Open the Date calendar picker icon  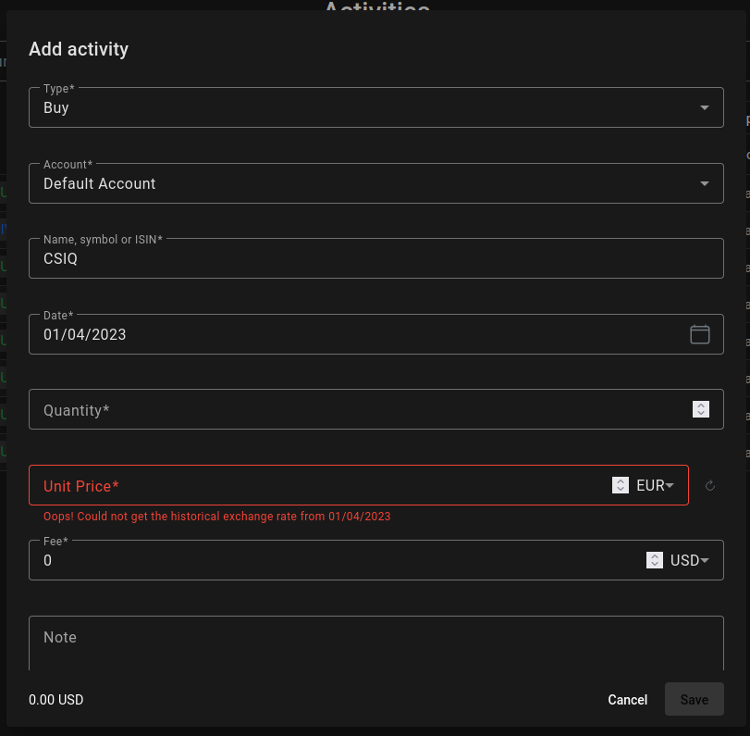(700, 334)
